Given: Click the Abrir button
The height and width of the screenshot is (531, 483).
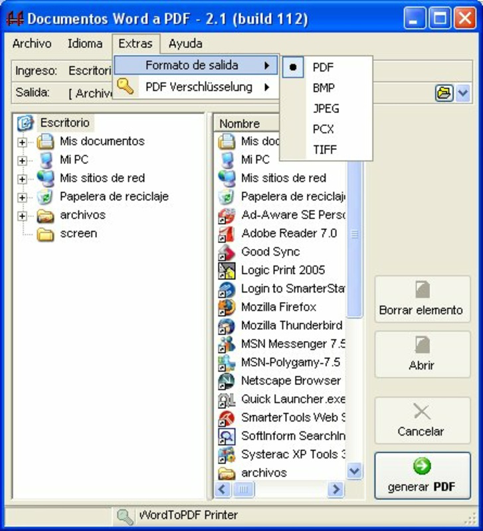Looking at the screenshot, I should (423, 354).
